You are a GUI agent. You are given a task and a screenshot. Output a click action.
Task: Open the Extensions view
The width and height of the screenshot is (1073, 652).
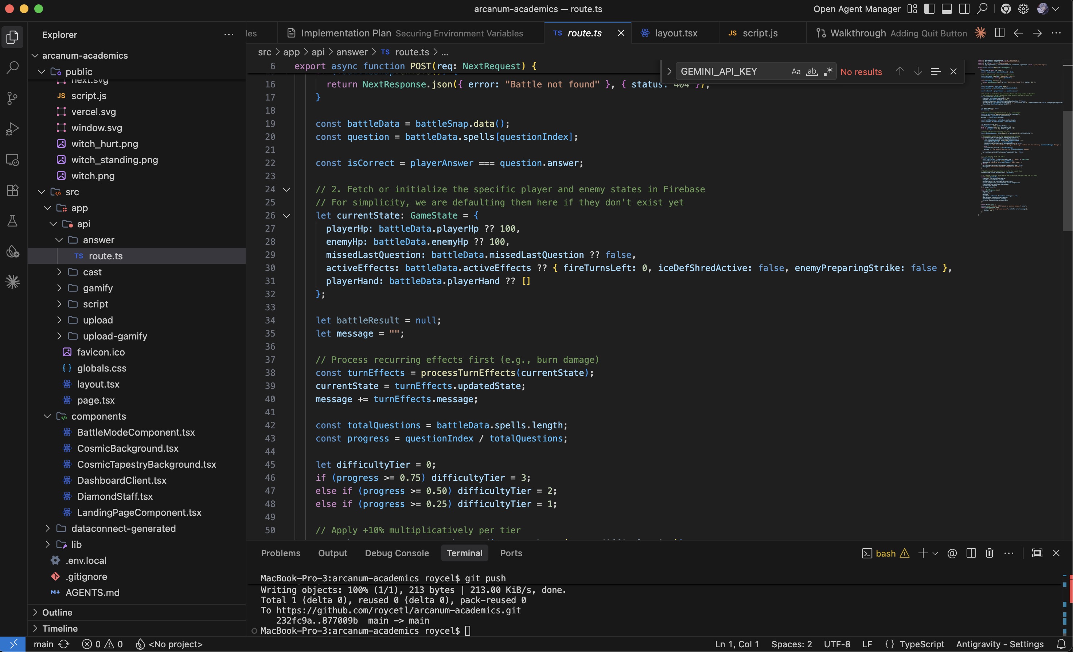12,191
